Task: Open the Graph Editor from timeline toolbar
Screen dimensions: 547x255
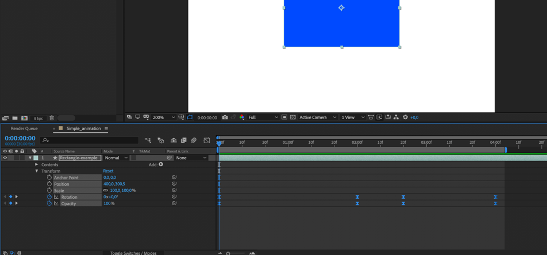Action: (x=207, y=140)
